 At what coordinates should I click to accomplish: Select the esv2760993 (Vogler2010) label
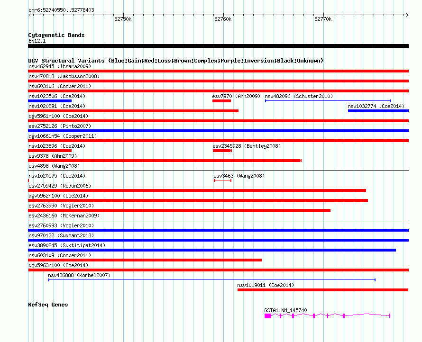point(61,225)
